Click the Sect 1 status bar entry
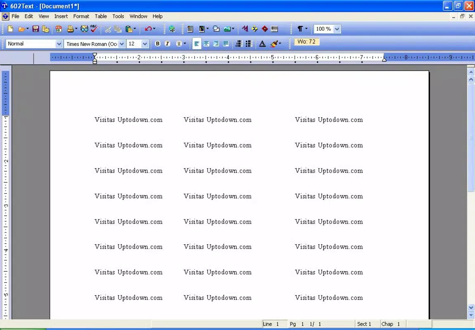The image size is (475, 330). tap(364, 324)
